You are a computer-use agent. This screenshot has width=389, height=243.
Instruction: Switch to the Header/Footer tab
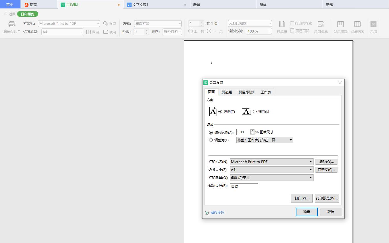(x=246, y=92)
